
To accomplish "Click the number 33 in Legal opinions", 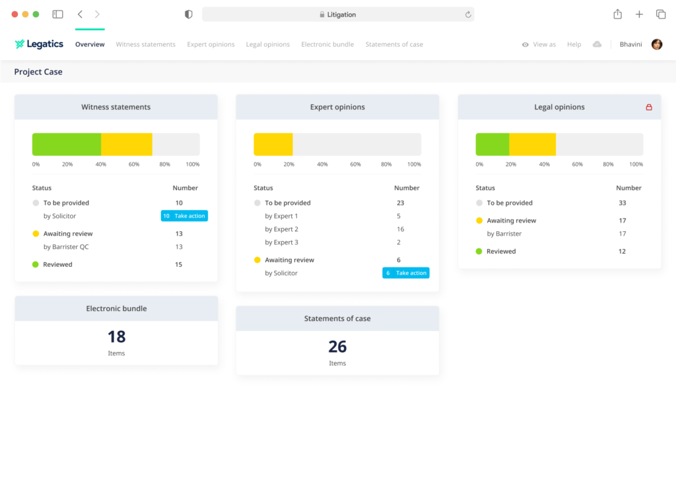I will (622, 203).
